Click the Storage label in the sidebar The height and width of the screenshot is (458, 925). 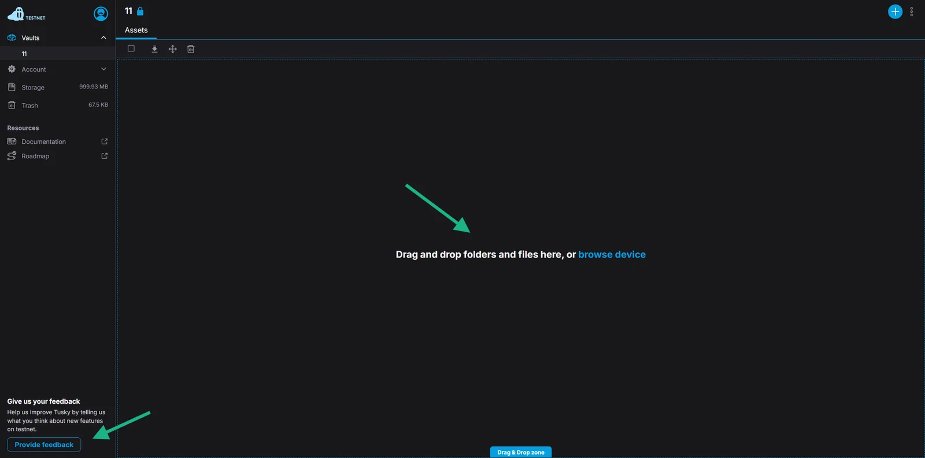pos(33,88)
